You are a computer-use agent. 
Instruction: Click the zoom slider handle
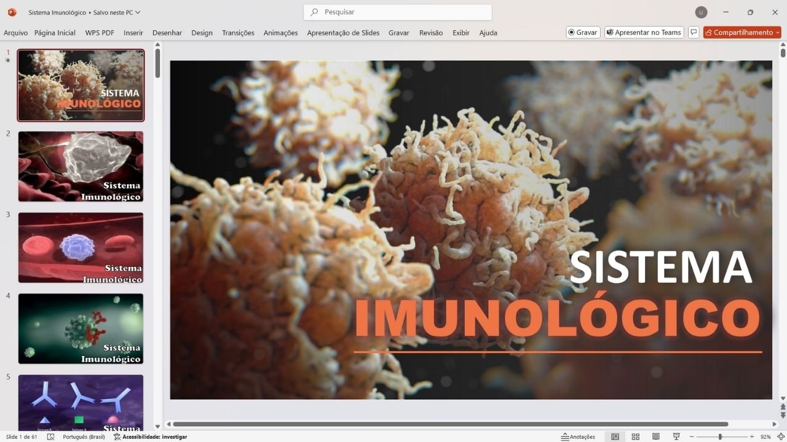(720, 436)
